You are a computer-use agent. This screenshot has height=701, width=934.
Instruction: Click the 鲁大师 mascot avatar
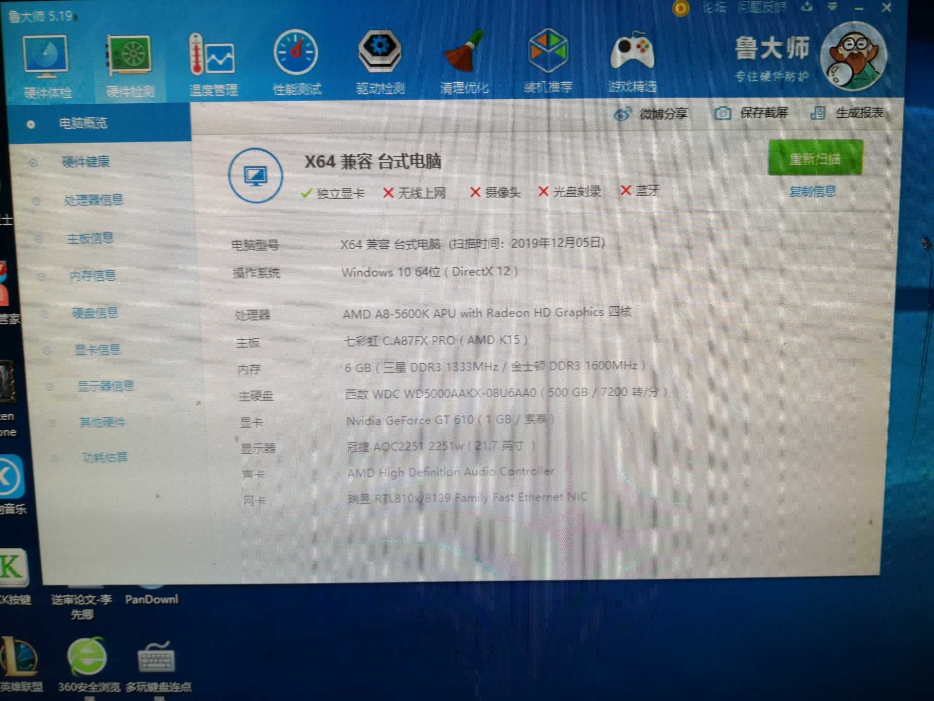853,56
